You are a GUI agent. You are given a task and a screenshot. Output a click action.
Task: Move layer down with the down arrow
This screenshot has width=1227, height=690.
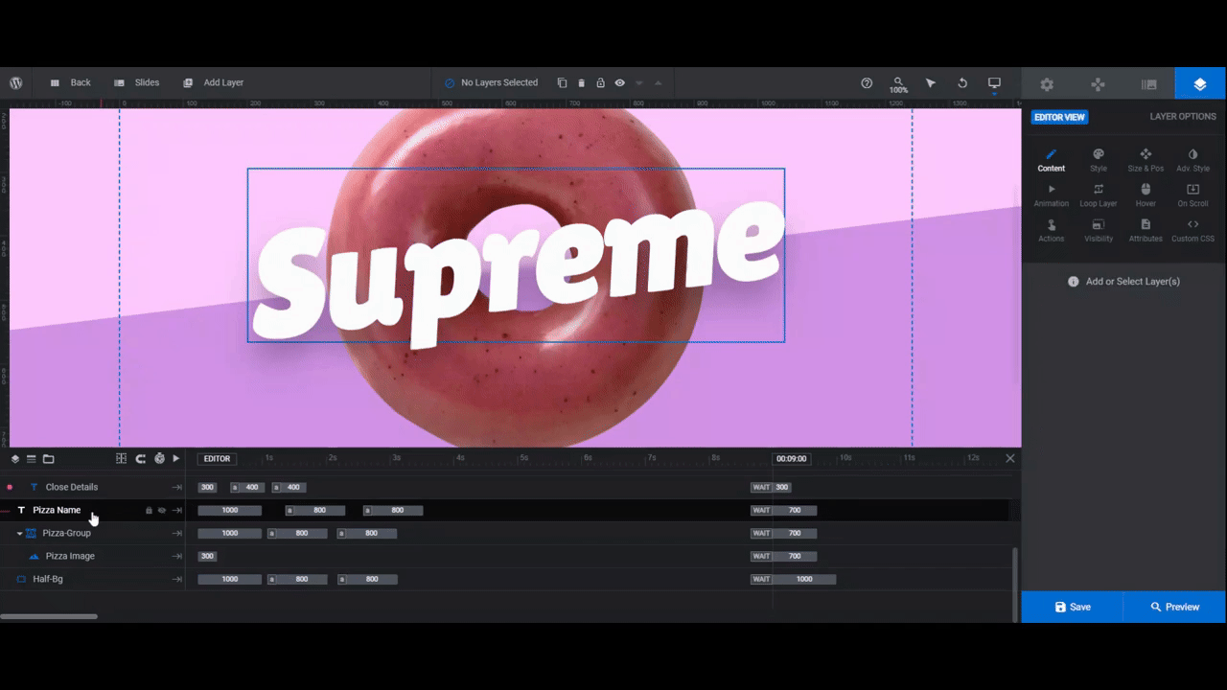639,82
